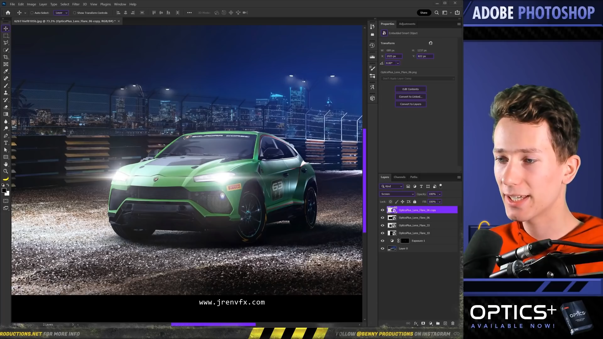Open the Filter menu
The width and height of the screenshot is (603, 339).
coord(76,4)
